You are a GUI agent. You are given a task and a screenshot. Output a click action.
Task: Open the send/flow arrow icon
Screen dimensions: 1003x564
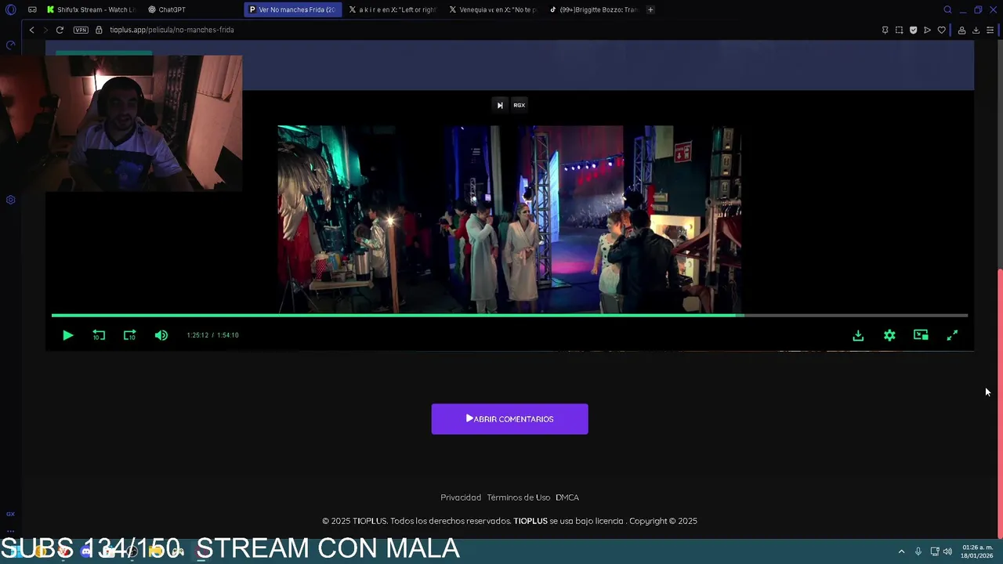point(927,30)
